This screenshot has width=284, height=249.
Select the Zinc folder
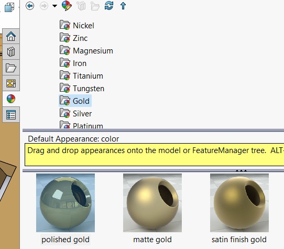pyautogui.click(x=74, y=38)
